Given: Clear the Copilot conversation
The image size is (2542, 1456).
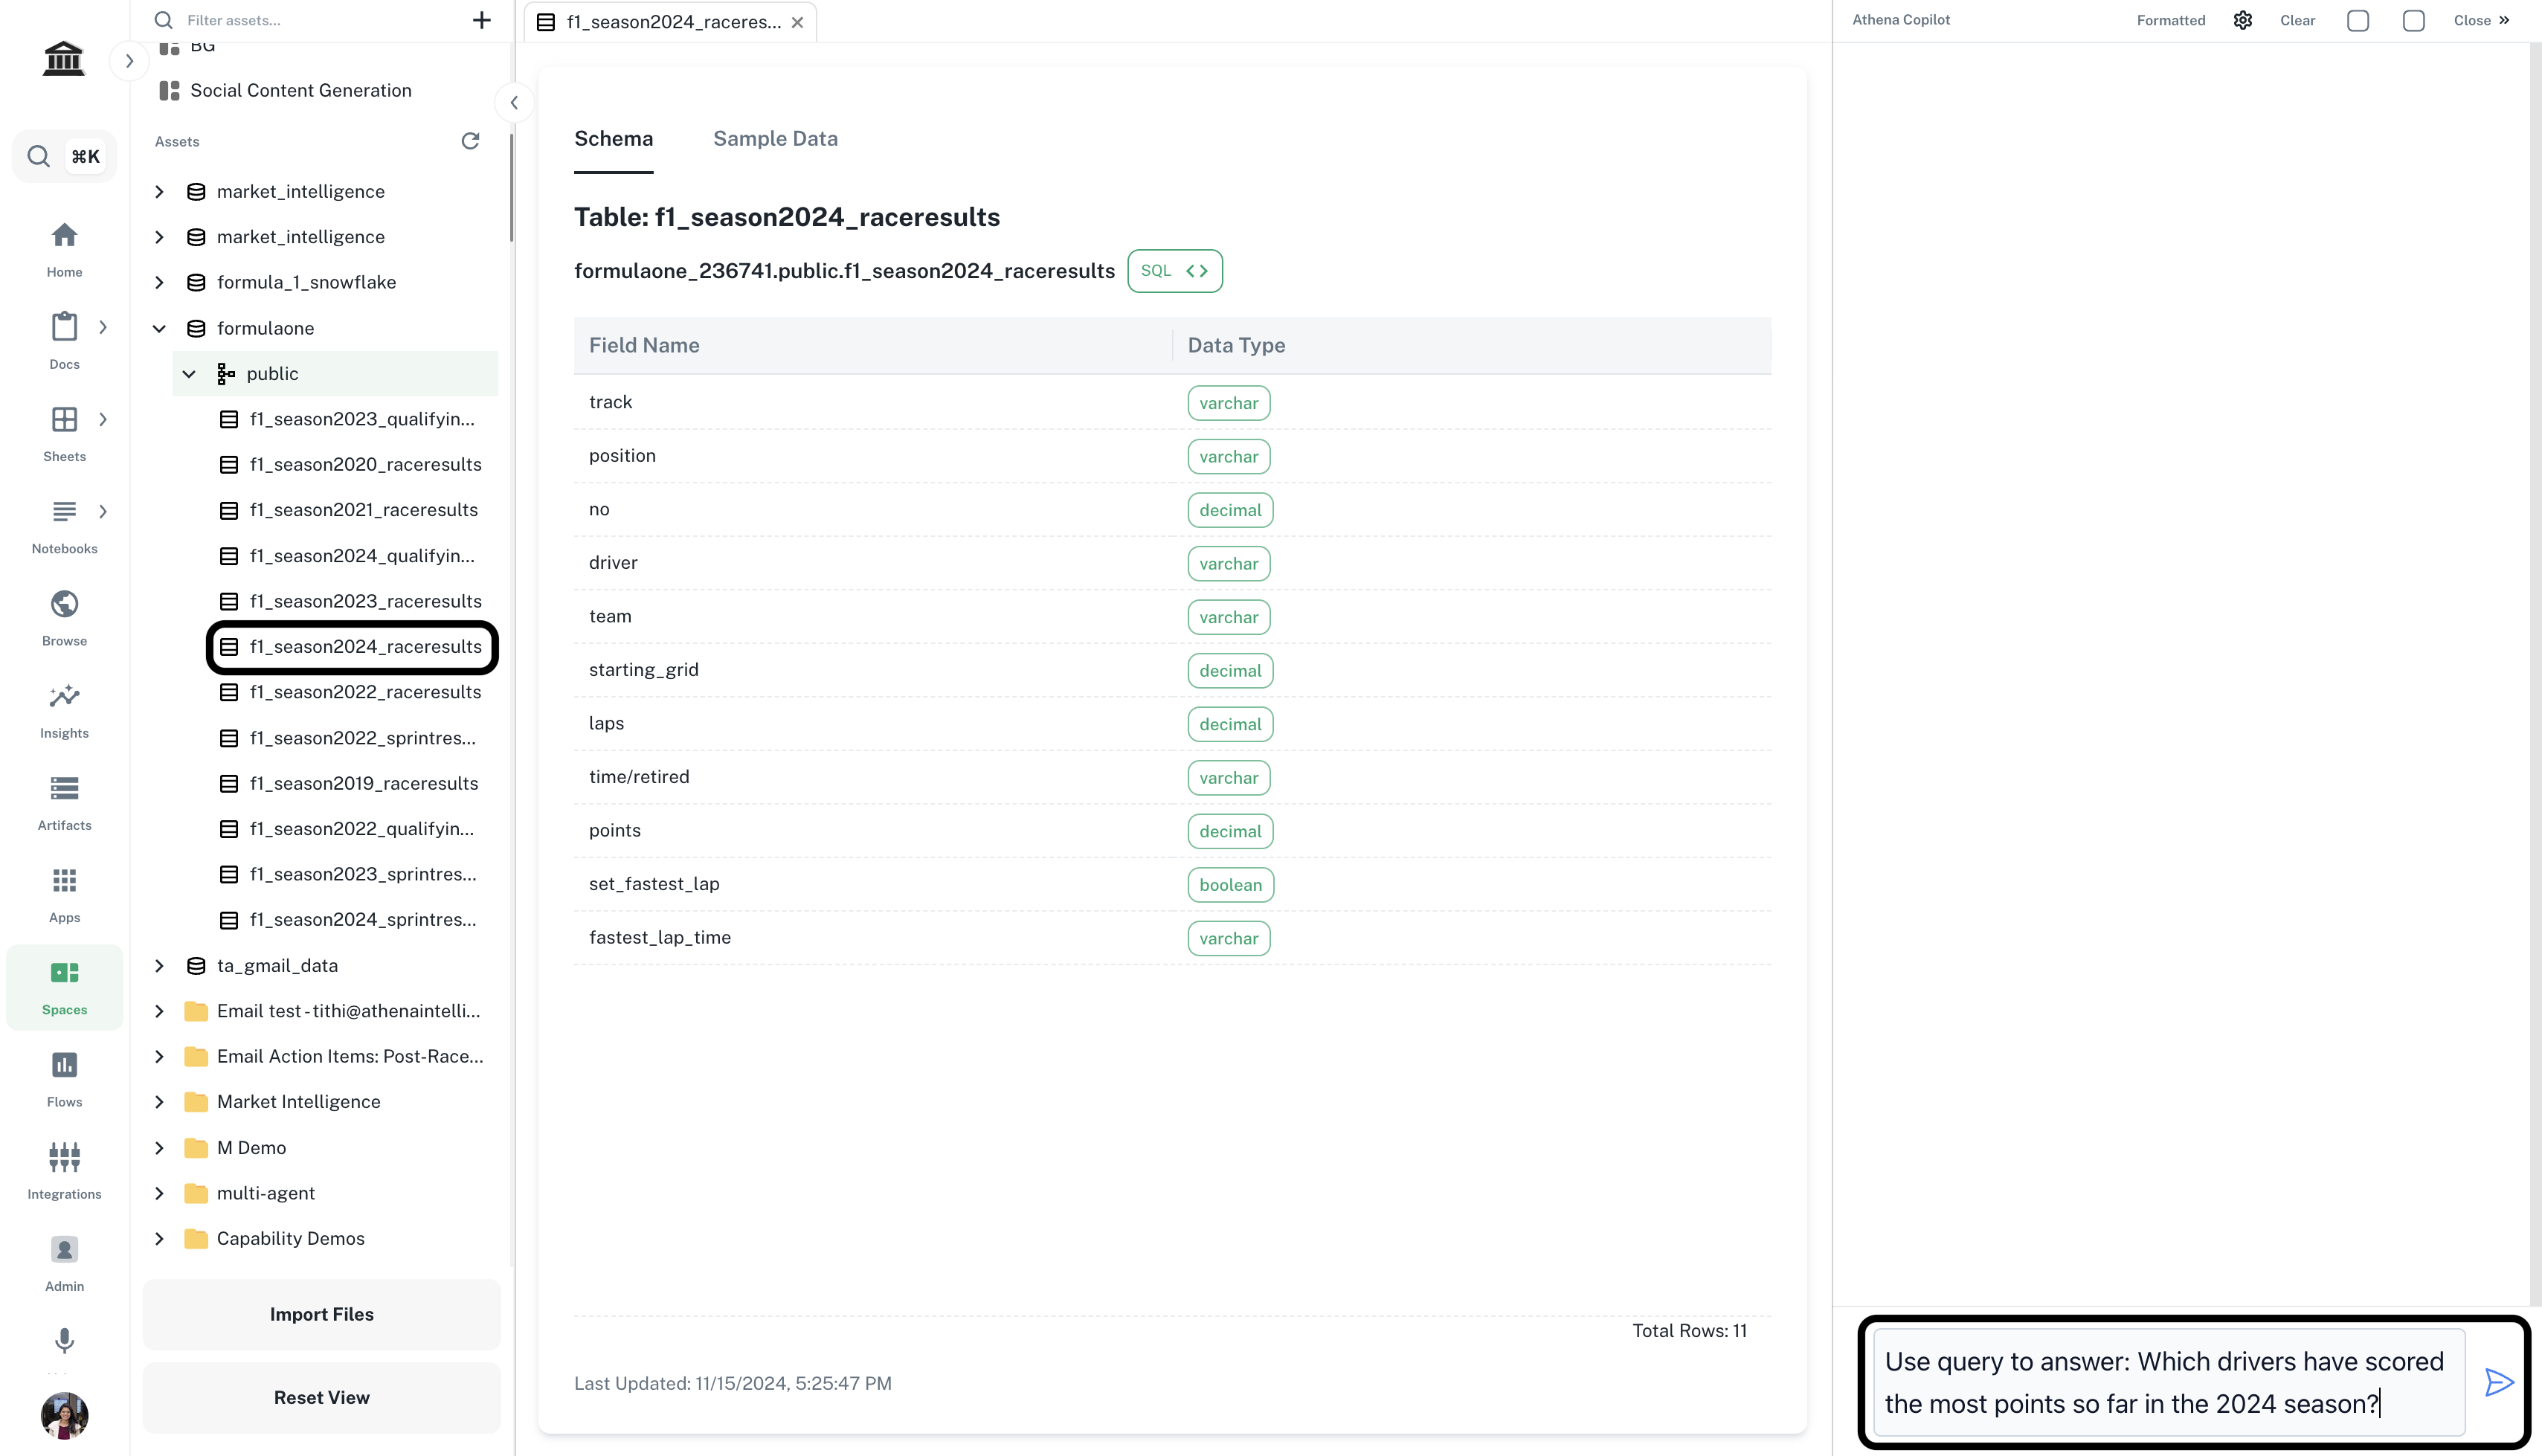Looking at the screenshot, I should click(2297, 20).
